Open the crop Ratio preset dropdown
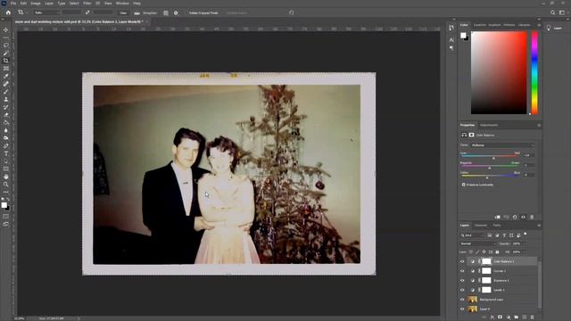The height and width of the screenshot is (321, 571). coord(46,12)
